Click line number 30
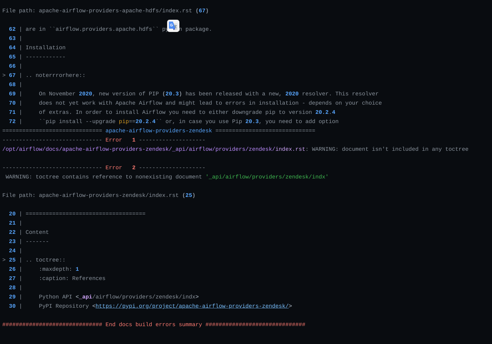492x344 pixels. coord(12,306)
